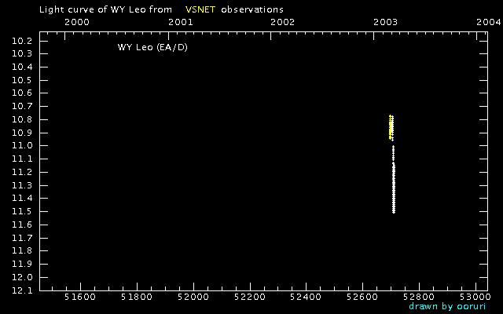
Task: Click the year 2002 label on top axis
Action: pos(283,23)
